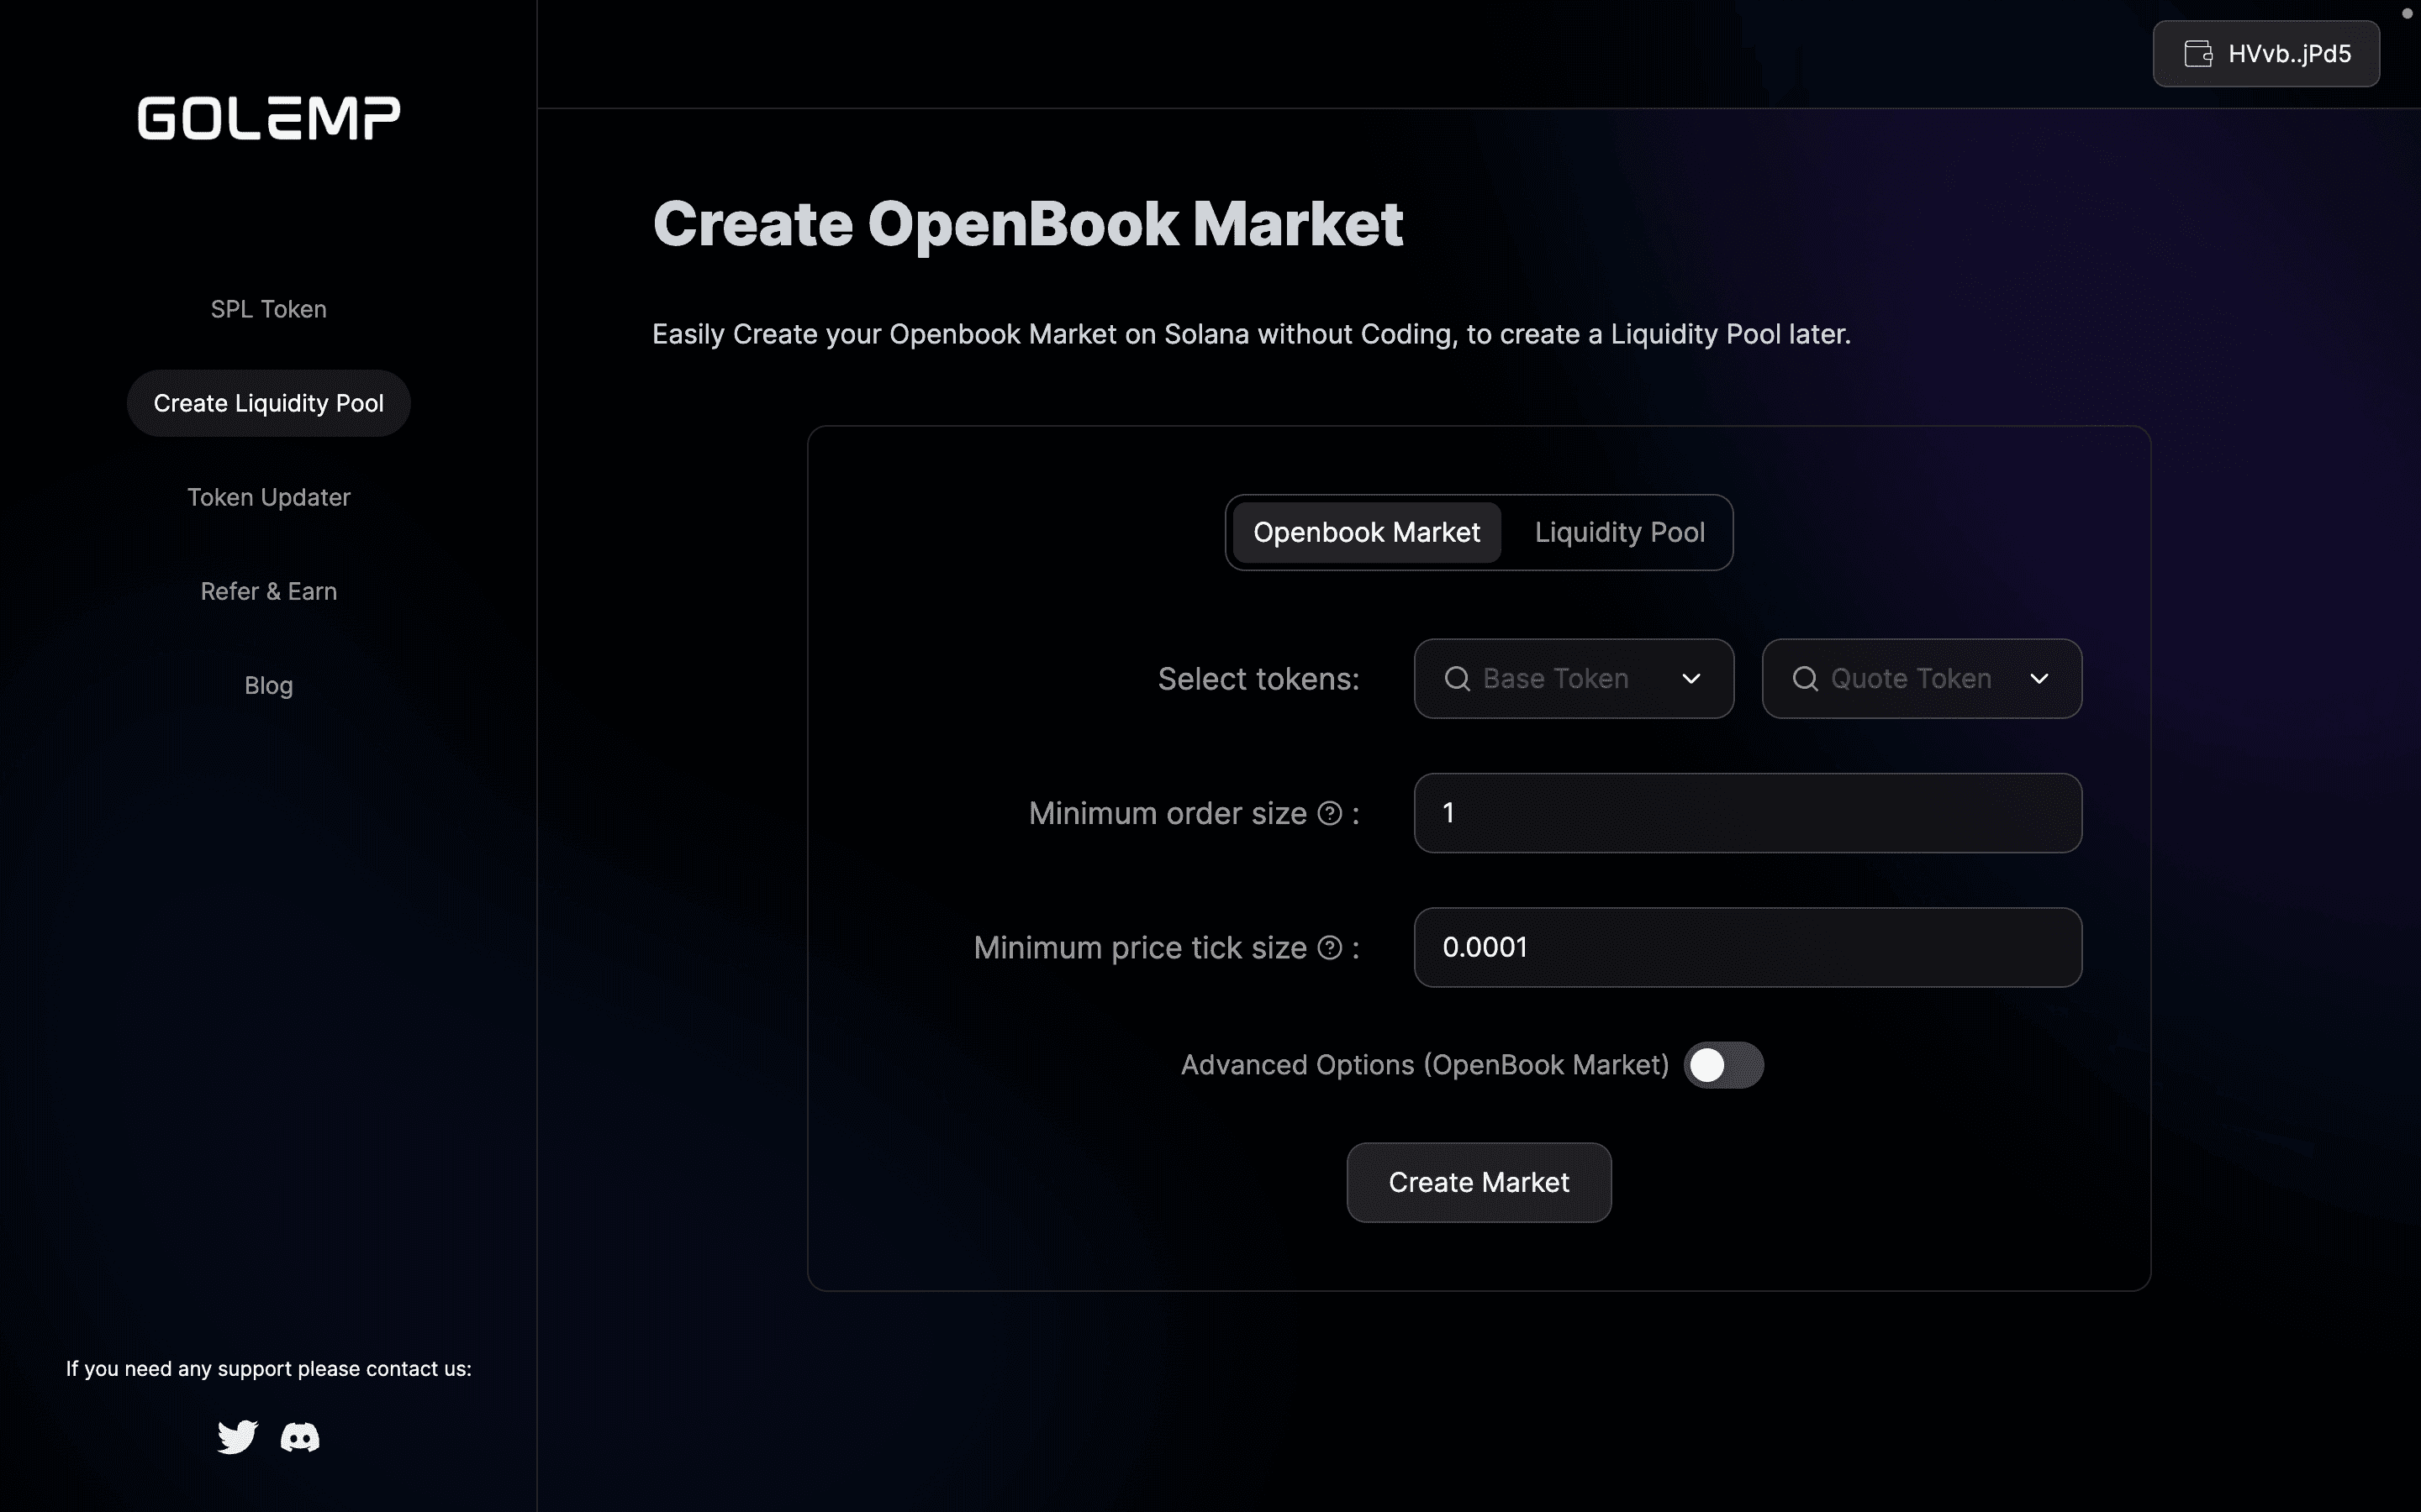
Task: Click the HVvb..jPd5 wallet button
Action: 2266,54
